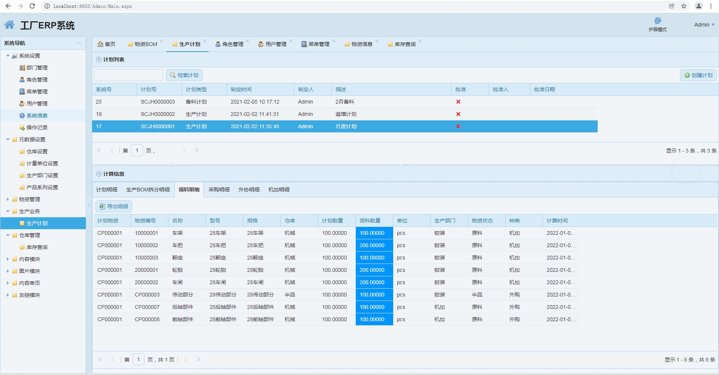Image resolution: width=719 pixels, height=375 pixels.
Task: Close the 菜单管理 tab
Action: tap(334, 41)
